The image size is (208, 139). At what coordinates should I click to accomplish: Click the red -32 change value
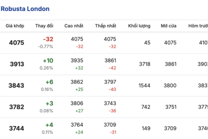[x=48, y=39]
